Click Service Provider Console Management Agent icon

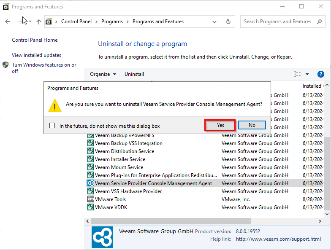[x=91, y=183]
